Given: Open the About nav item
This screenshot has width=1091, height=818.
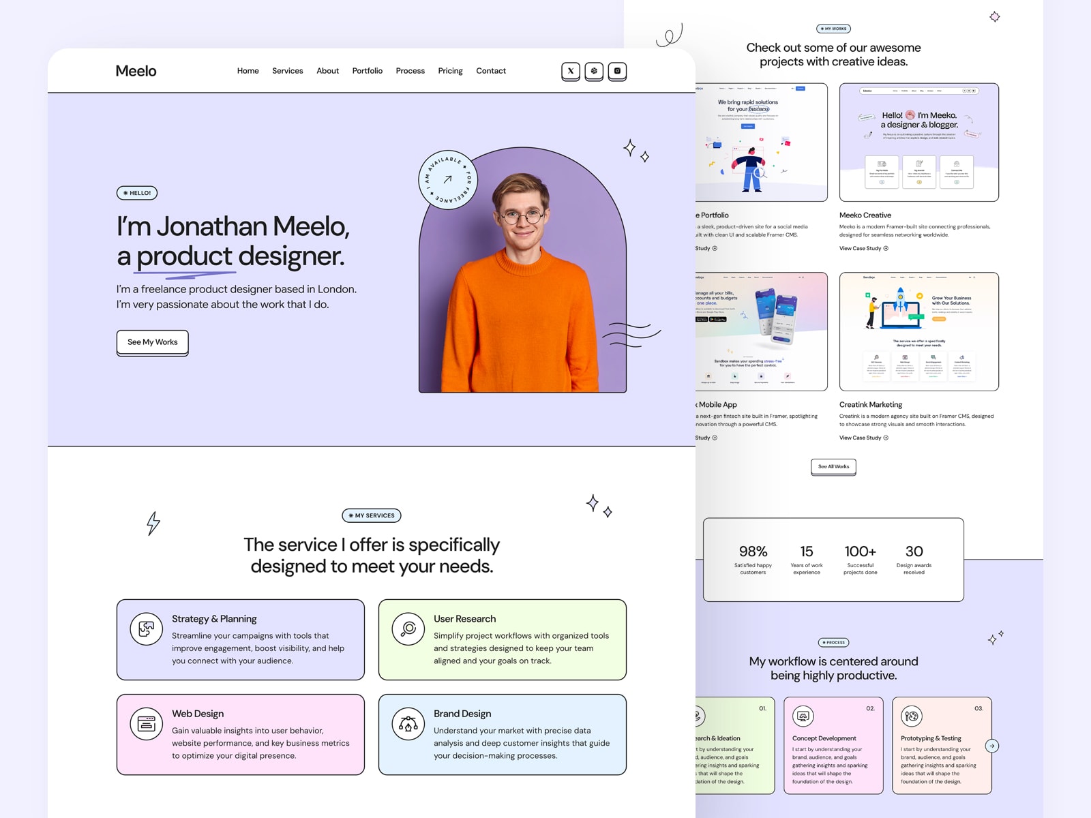Looking at the screenshot, I should [327, 71].
